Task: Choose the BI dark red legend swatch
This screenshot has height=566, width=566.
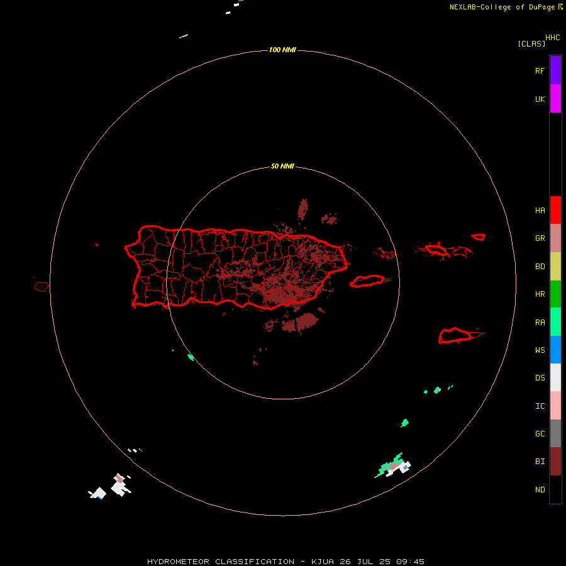Action: click(x=555, y=462)
